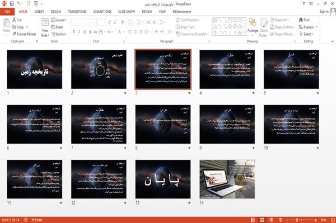Switch to the DESIGN tab
The width and height of the screenshot is (336, 223).
(56, 12)
